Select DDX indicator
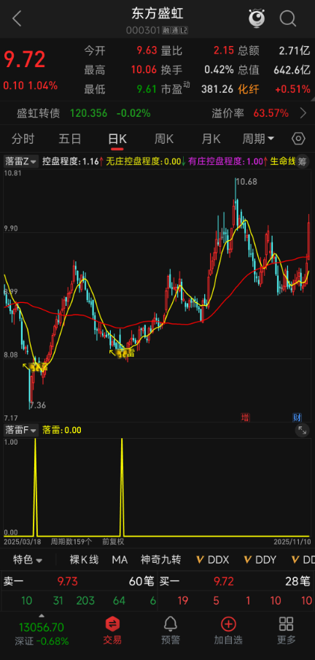315x660 pixels. click(213, 560)
